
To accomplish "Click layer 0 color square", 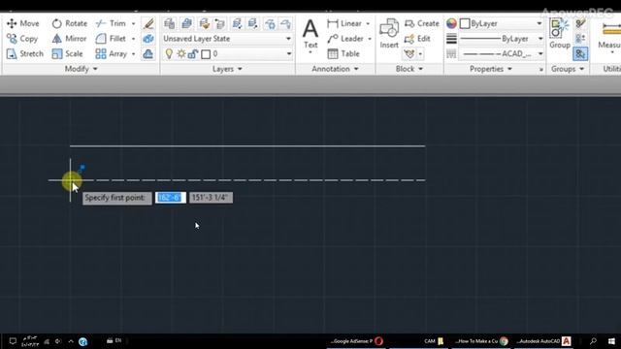I will [x=206, y=54].
